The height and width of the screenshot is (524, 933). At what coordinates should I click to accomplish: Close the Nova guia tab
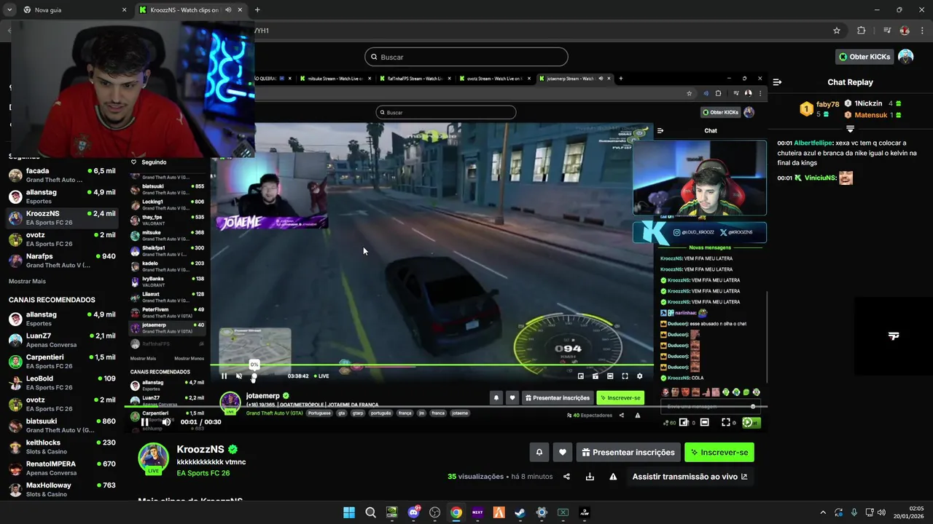(124, 10)
